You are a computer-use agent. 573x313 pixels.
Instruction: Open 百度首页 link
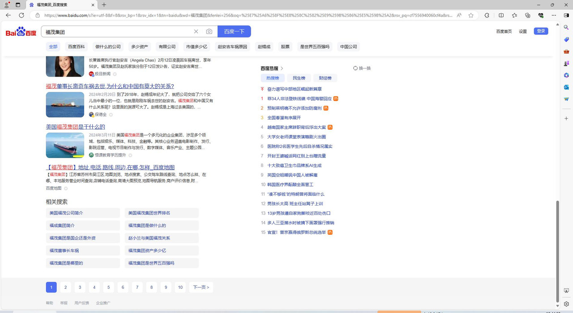point(504,31)
